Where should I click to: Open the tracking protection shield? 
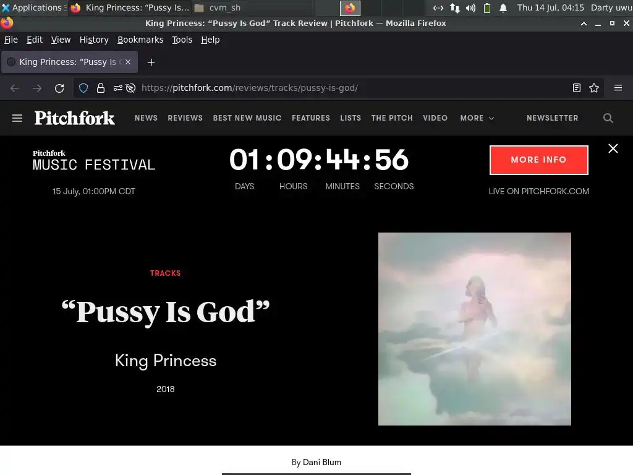pyautogui.click(x=83, y=88)
